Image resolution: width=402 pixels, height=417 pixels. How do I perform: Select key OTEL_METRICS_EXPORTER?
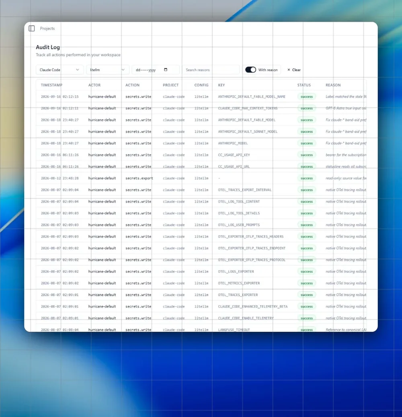point(239,283)
